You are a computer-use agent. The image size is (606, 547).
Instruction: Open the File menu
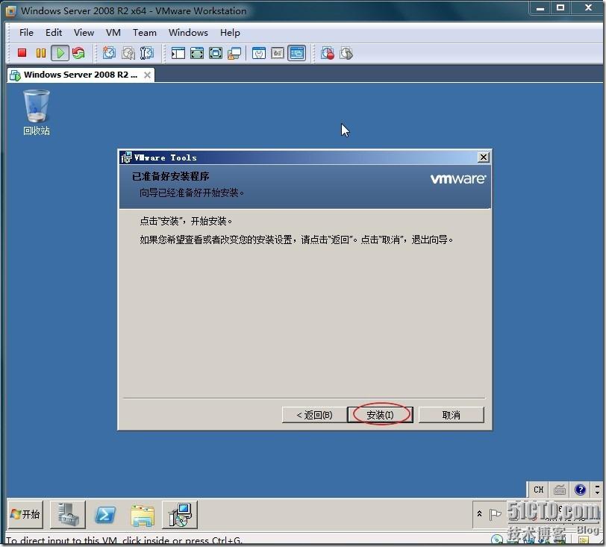pos(26,33)
